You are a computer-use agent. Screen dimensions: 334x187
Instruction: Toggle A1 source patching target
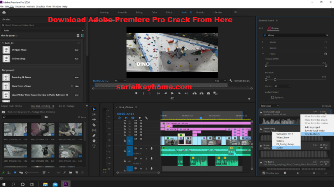tap(130, 151)
